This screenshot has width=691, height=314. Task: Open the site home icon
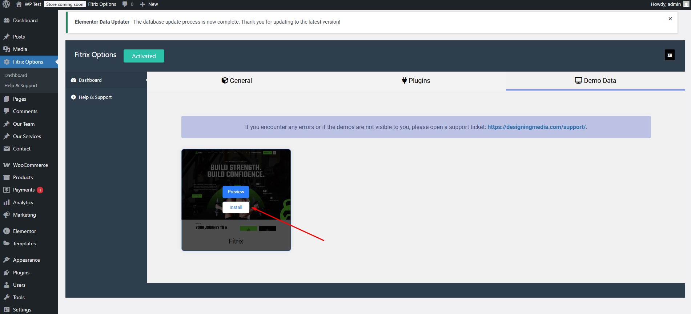click(x=19, y=4)
